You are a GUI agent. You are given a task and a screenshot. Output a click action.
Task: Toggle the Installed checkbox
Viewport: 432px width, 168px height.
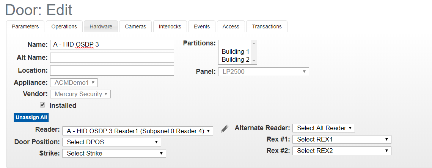[42, 105]
